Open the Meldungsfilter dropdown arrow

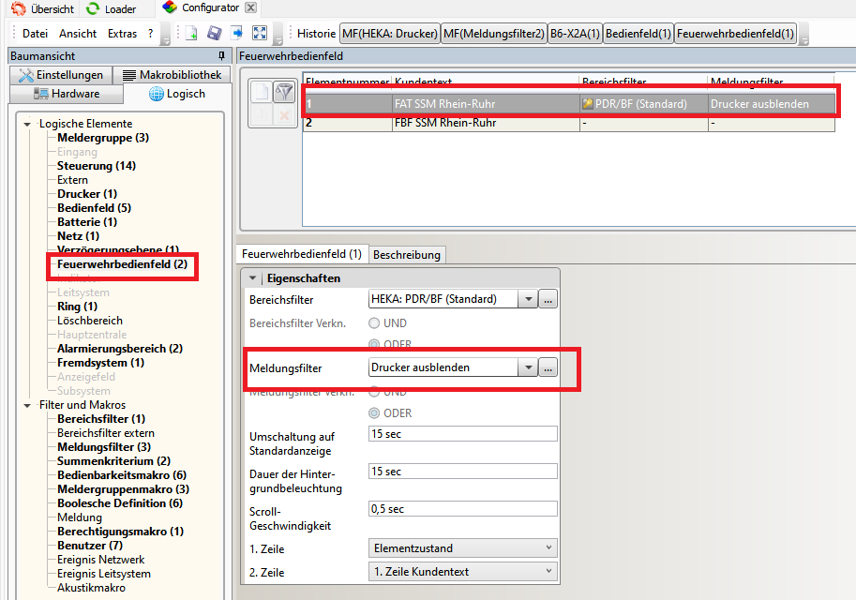pos(528,367)
